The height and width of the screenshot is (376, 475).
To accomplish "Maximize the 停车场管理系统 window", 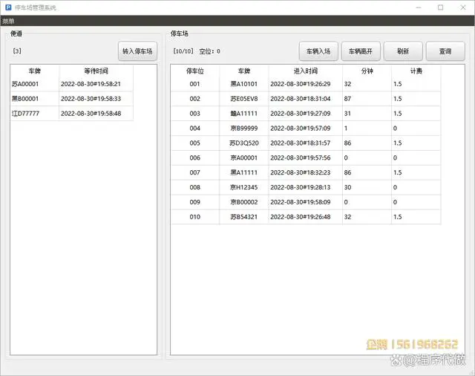I will click(x=441, y=7).
